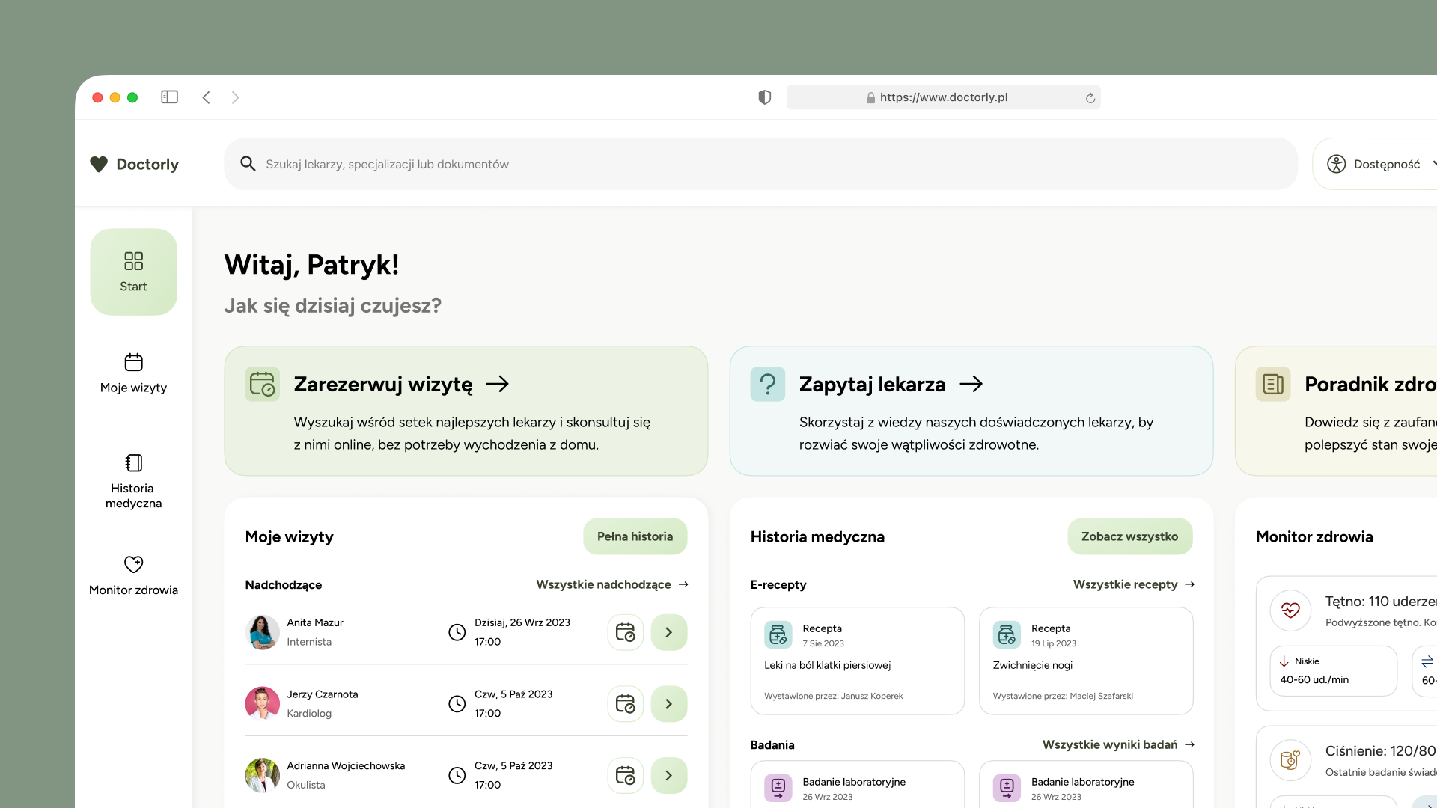Click the Niskie 40-60 ud./min range box

1334,671
